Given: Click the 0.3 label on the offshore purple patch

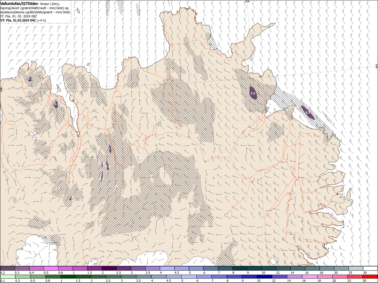Looking at the screenshot, I should click(x=307, y=113).
